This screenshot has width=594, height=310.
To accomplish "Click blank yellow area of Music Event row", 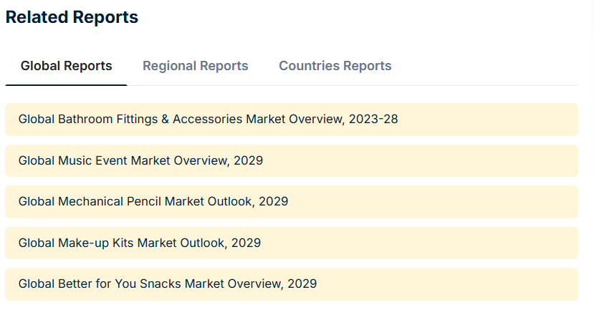I will [x=430, y=160].
